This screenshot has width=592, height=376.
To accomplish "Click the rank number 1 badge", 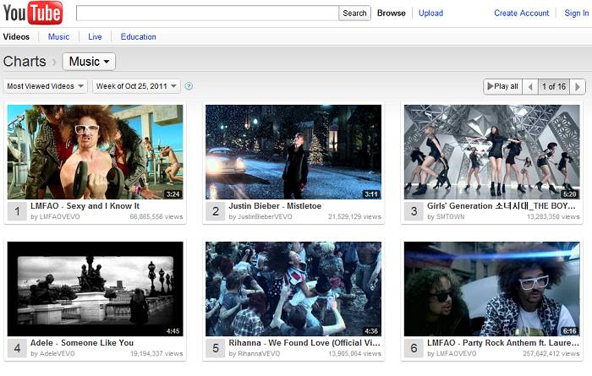I will 17,211.
